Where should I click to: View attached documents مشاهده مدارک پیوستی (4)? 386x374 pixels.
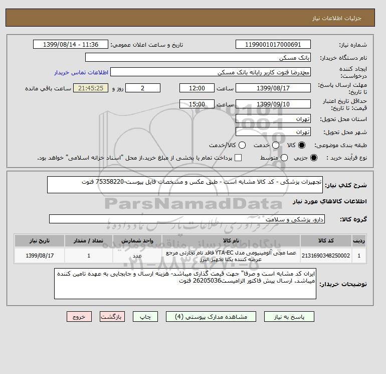[211, 317]
